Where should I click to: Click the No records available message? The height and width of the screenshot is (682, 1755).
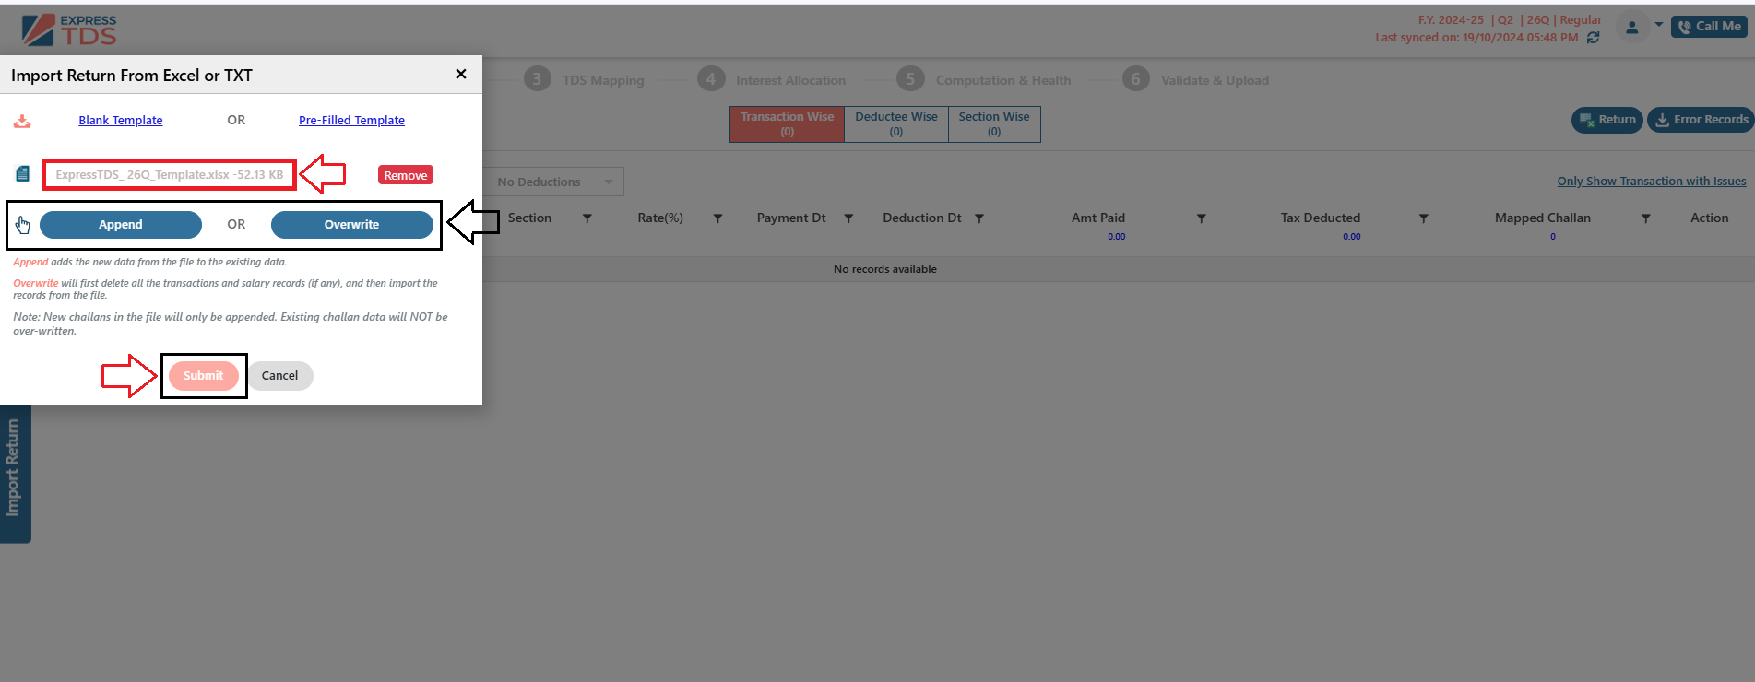885,269
